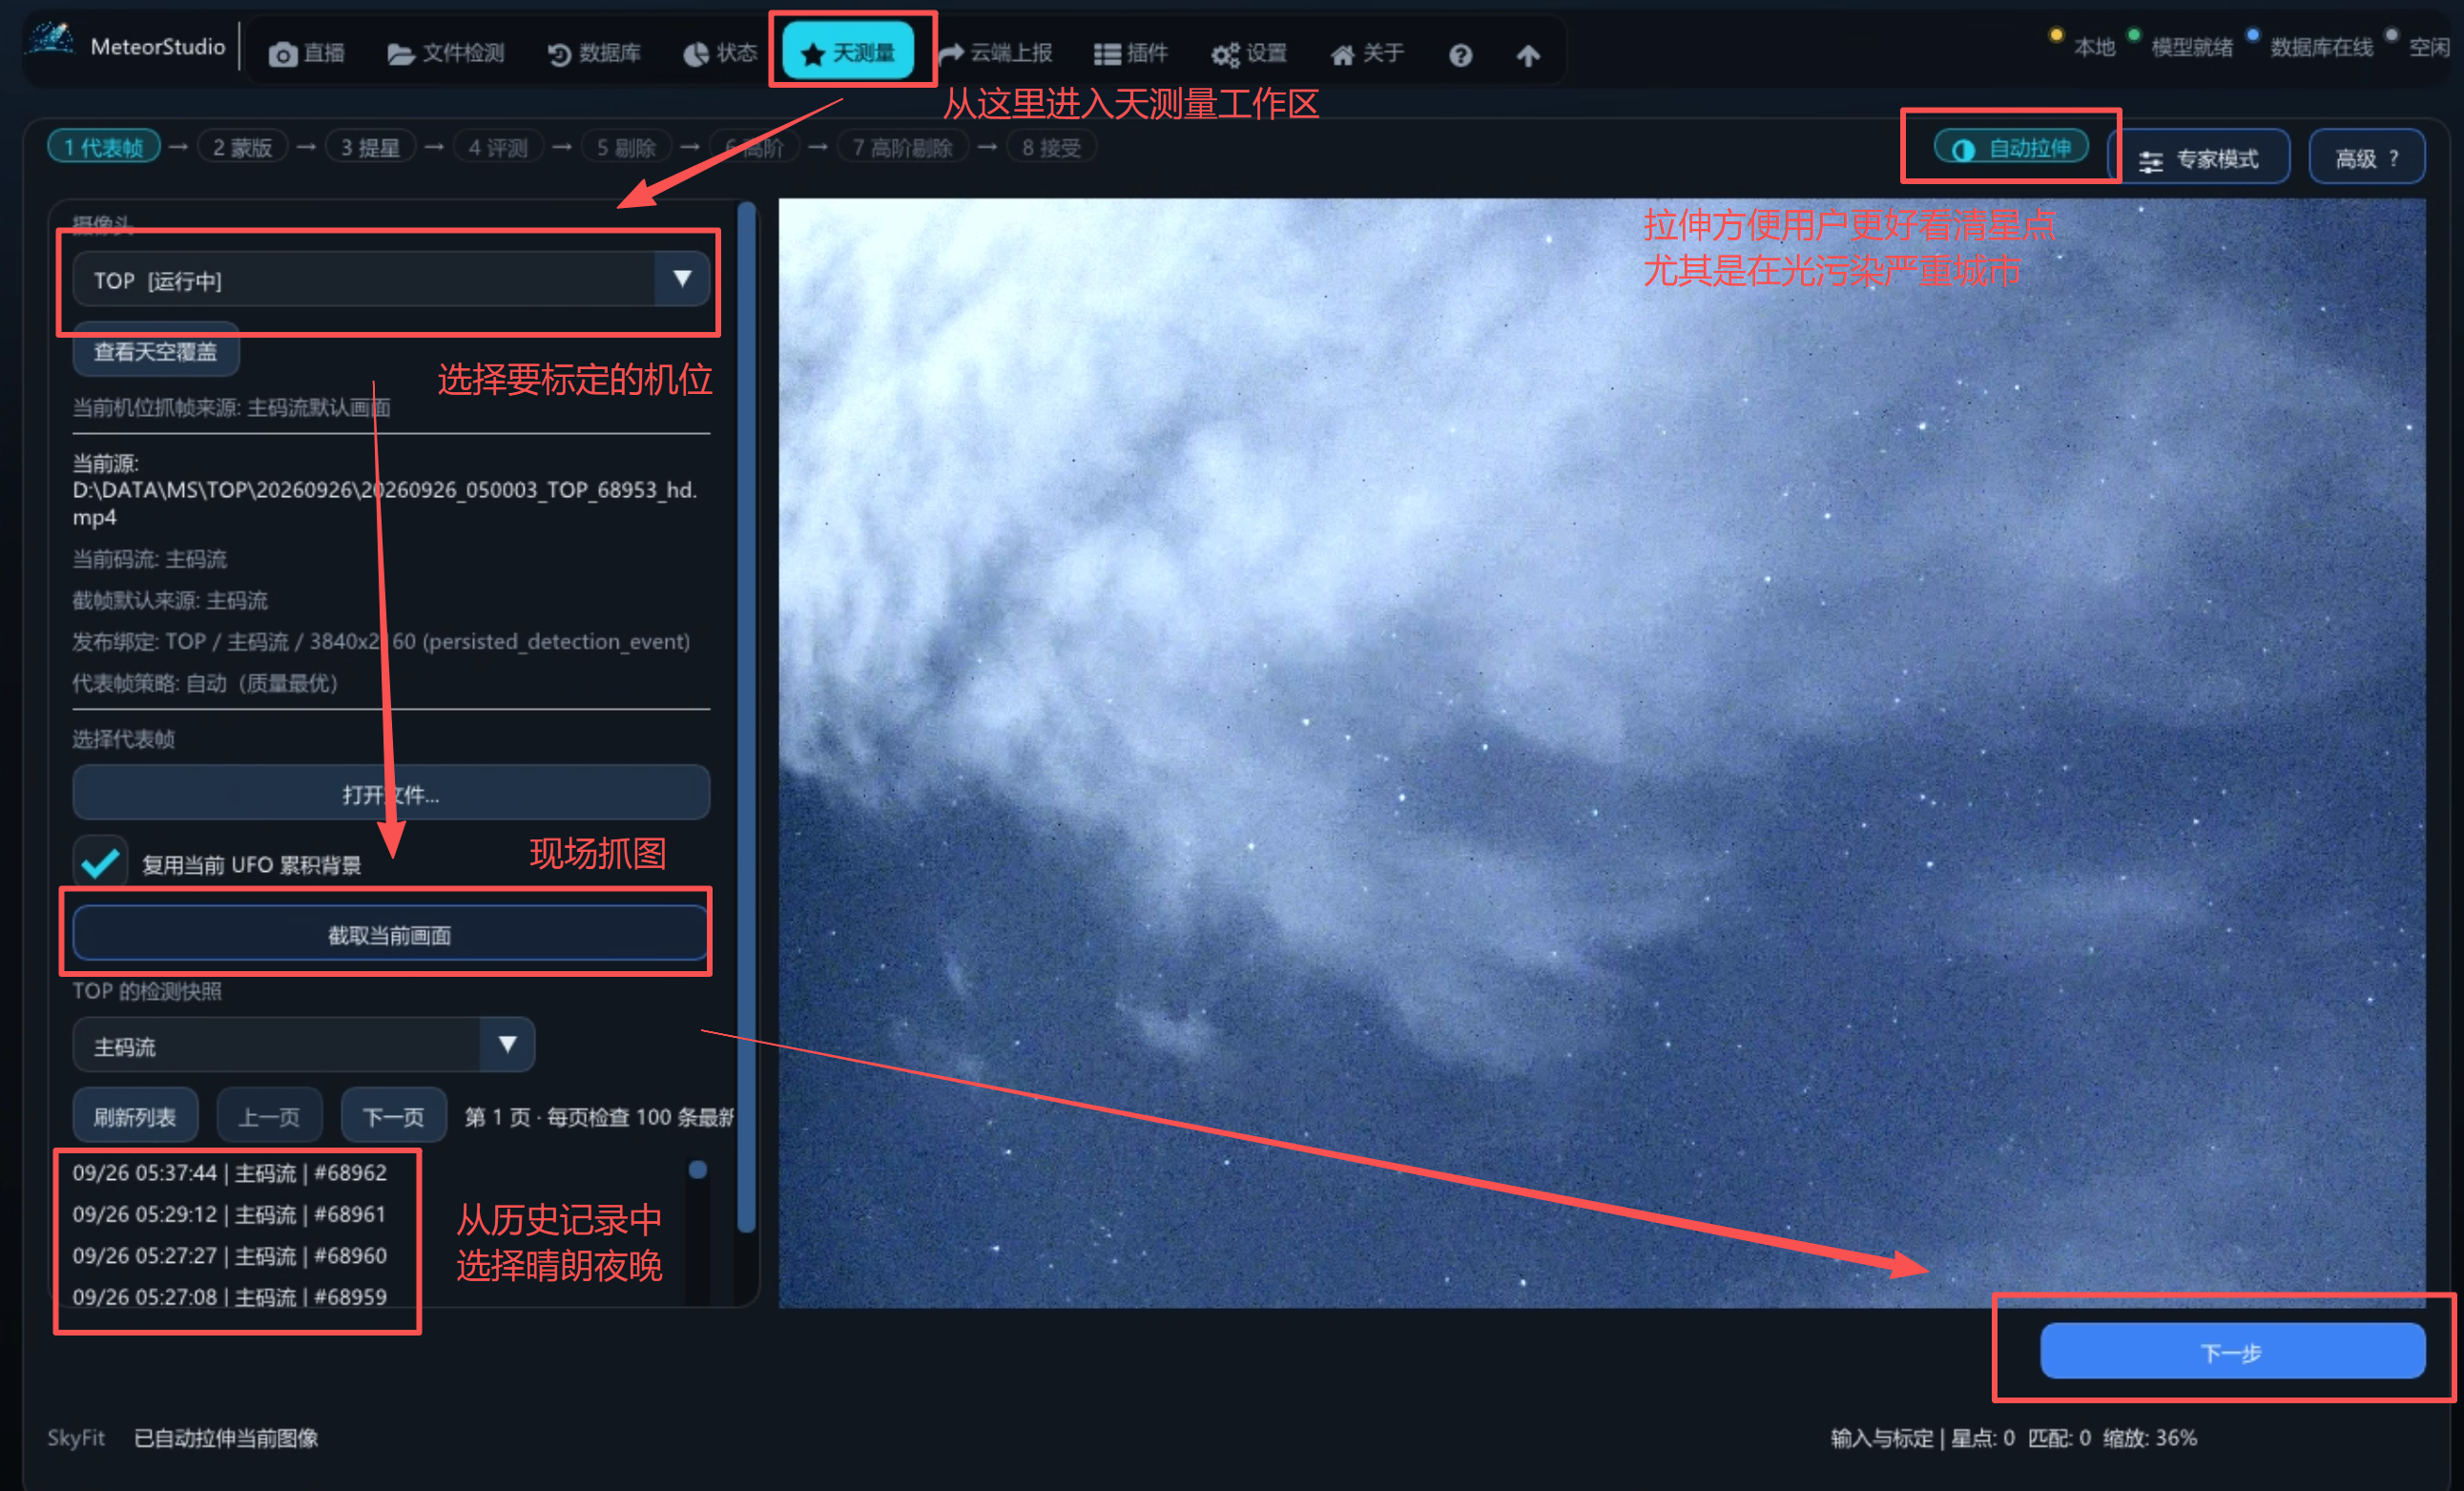Uncheck 复用当前 UFO 累积背景

click(x=100, y=863)
